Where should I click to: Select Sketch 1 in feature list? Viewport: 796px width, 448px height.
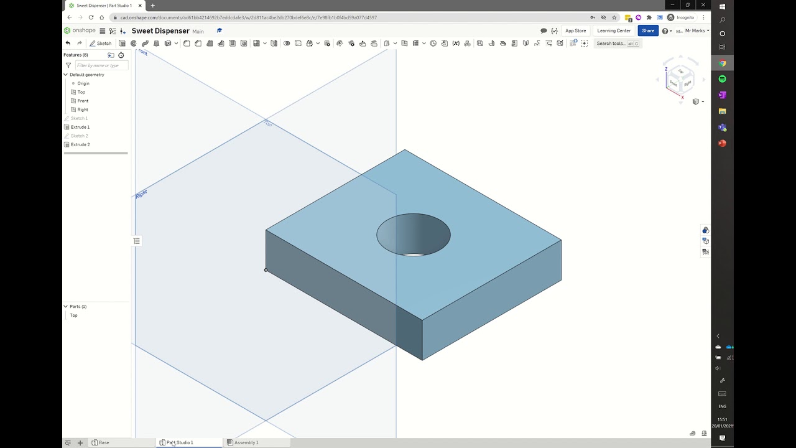coord(79,118)
